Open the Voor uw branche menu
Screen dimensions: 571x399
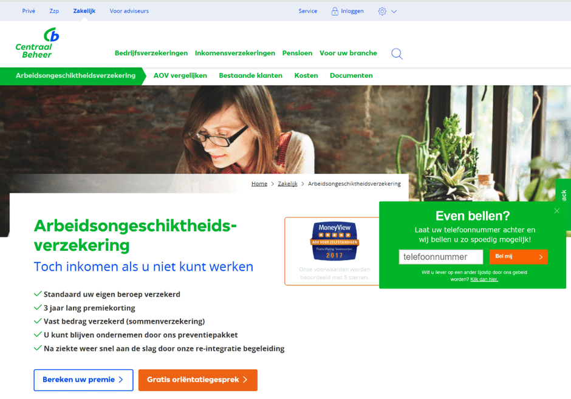[348, 53]
